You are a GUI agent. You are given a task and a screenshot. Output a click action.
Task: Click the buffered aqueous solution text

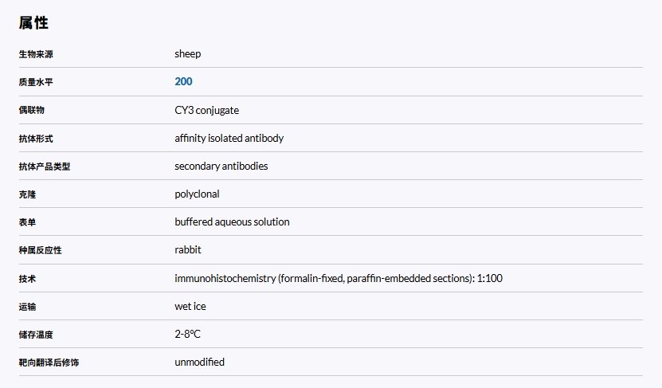point(232,221)
